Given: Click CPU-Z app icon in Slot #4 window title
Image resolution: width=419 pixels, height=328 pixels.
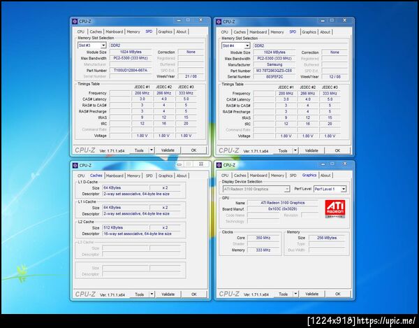Looking at the screenshot, I should [x=219, y=22].
